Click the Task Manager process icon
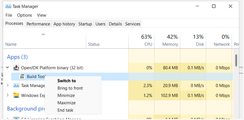The image size is (244, 120). pos(16,86)
